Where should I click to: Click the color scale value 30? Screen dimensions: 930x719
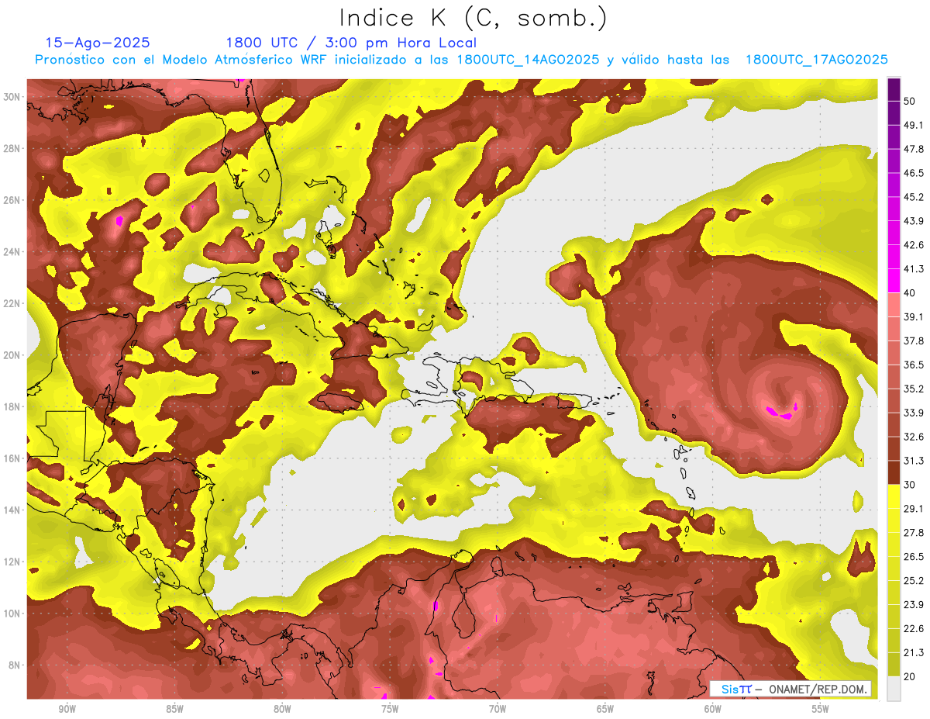coord(910,485)
